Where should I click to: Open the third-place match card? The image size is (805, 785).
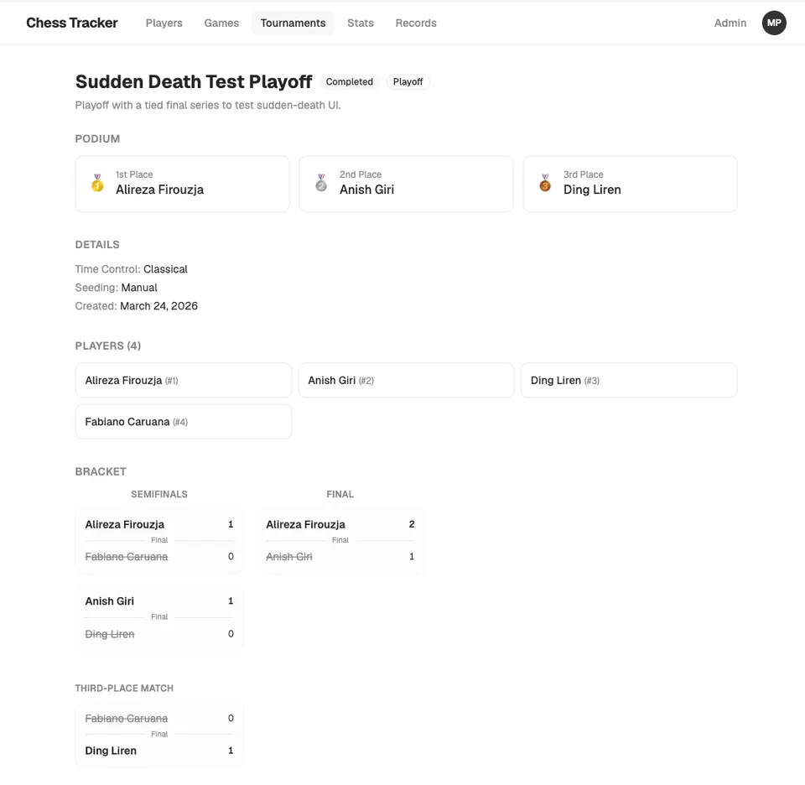point(159,735)
